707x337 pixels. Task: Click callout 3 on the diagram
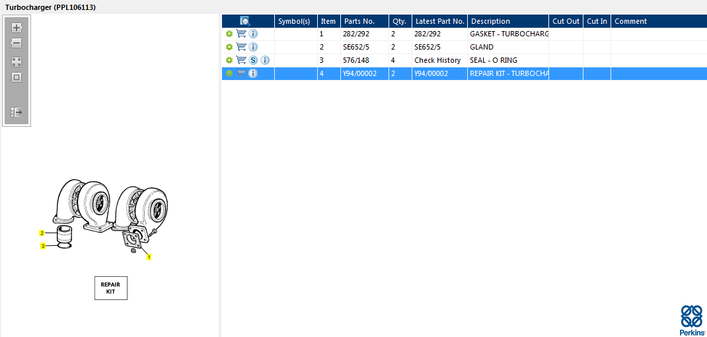coord(43,246)
